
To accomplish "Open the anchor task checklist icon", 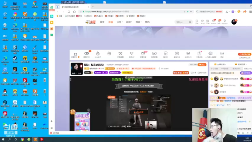I will tap(199, 54).
